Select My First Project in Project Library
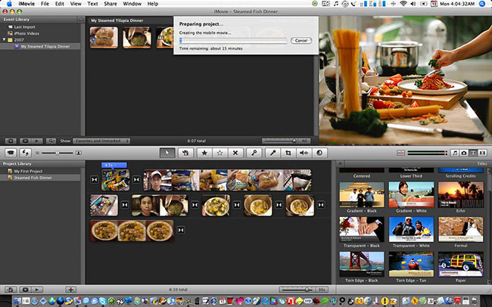Viewport: 492px width, 307px height. point(28,171)
